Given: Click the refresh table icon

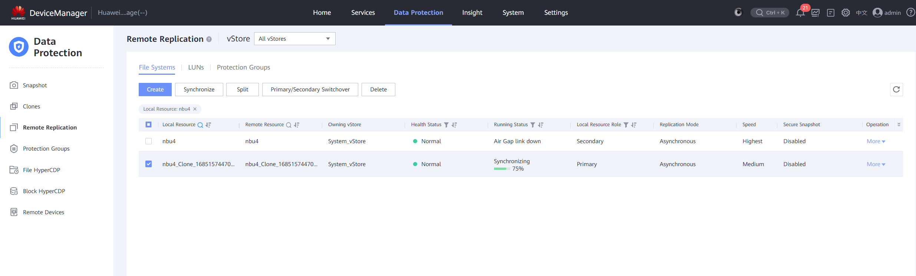Looking at the screenshot, I should 896,90.
